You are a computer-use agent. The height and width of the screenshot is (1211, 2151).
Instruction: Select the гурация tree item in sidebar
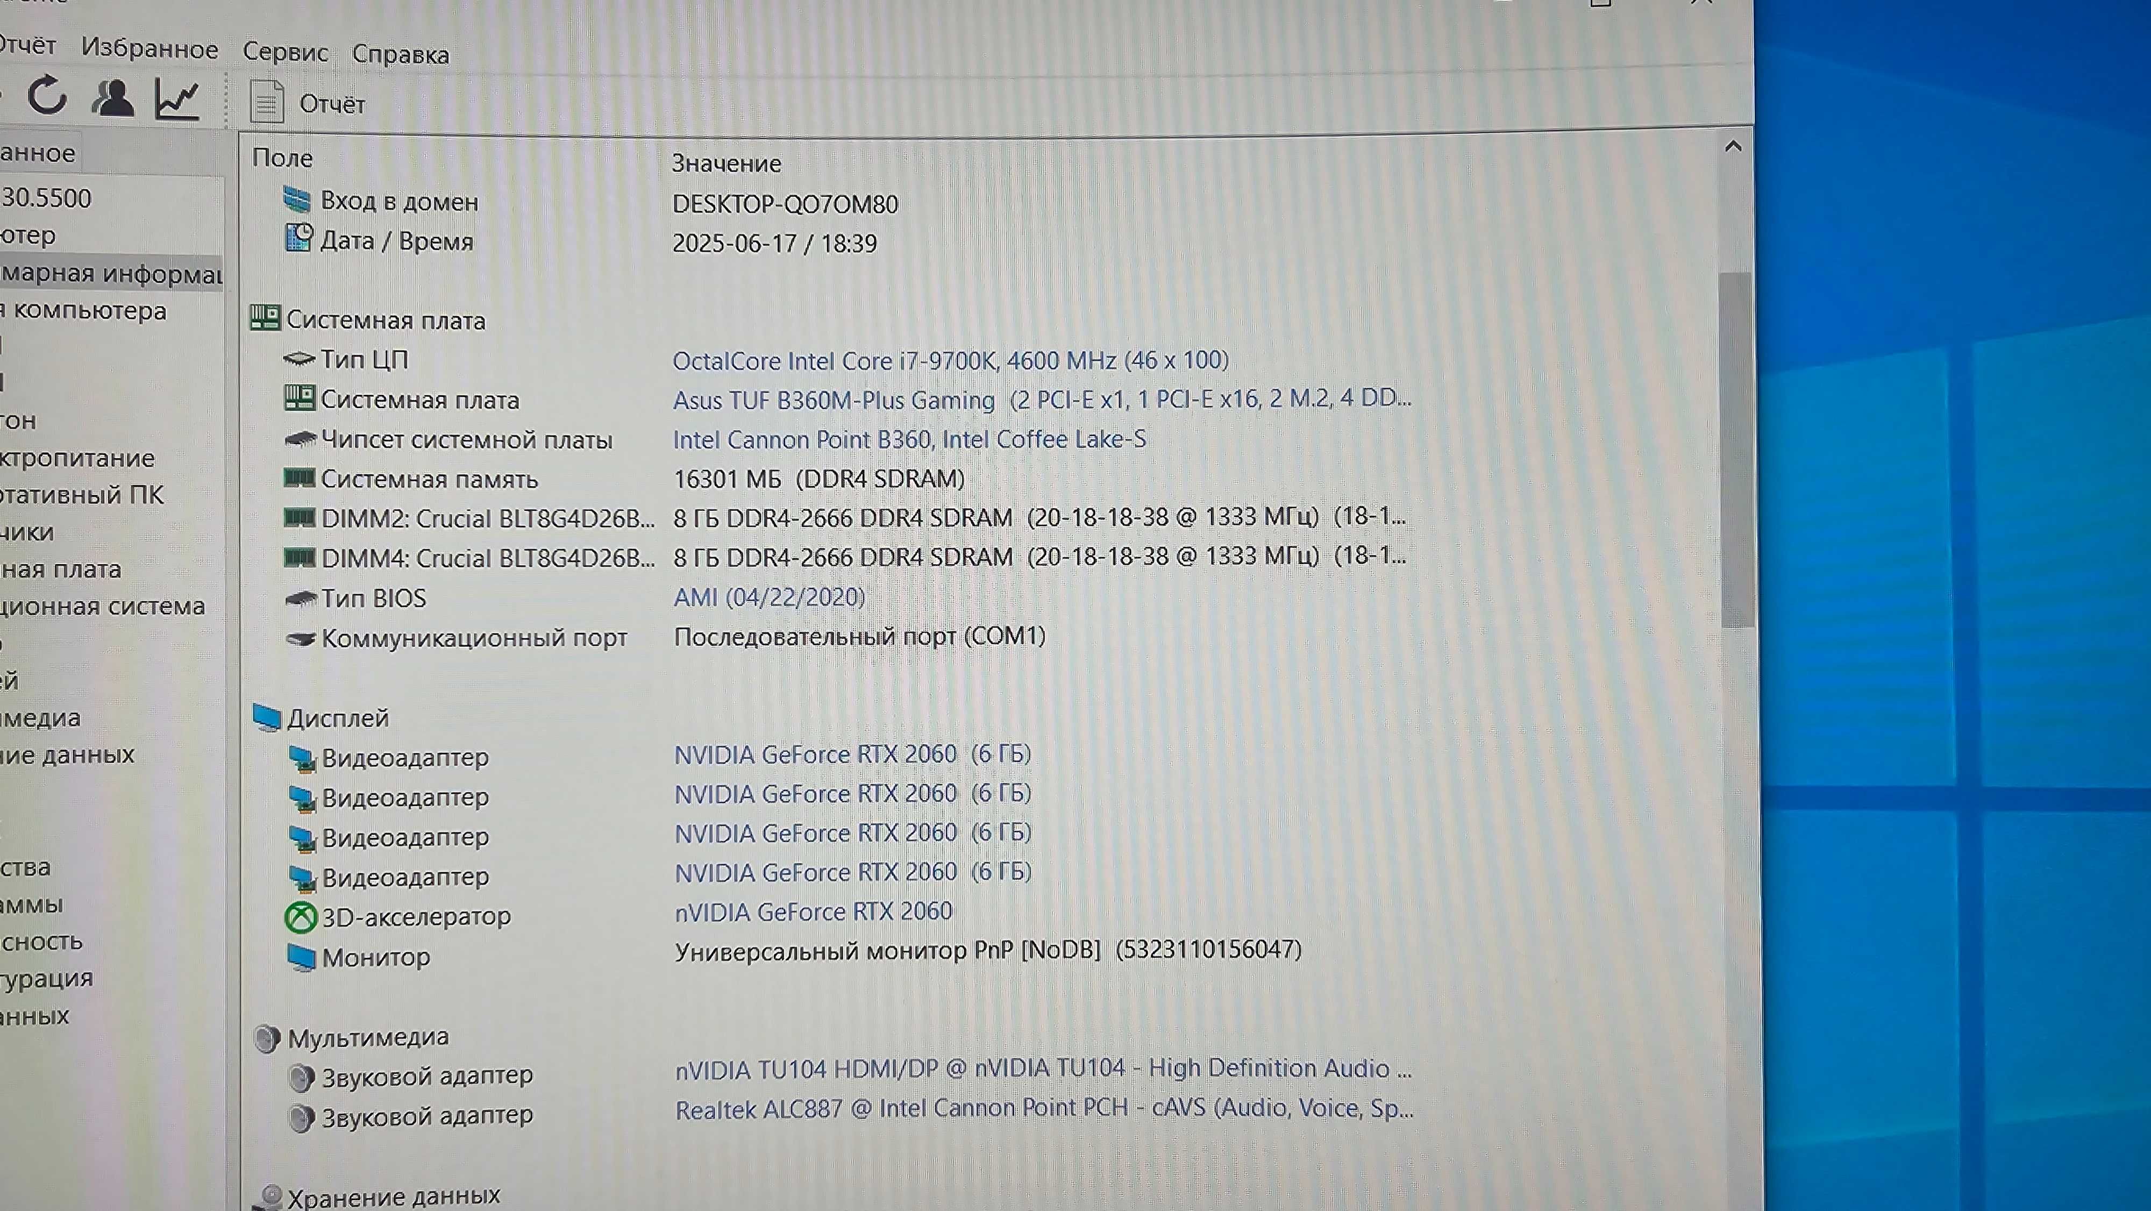point(47,978)
